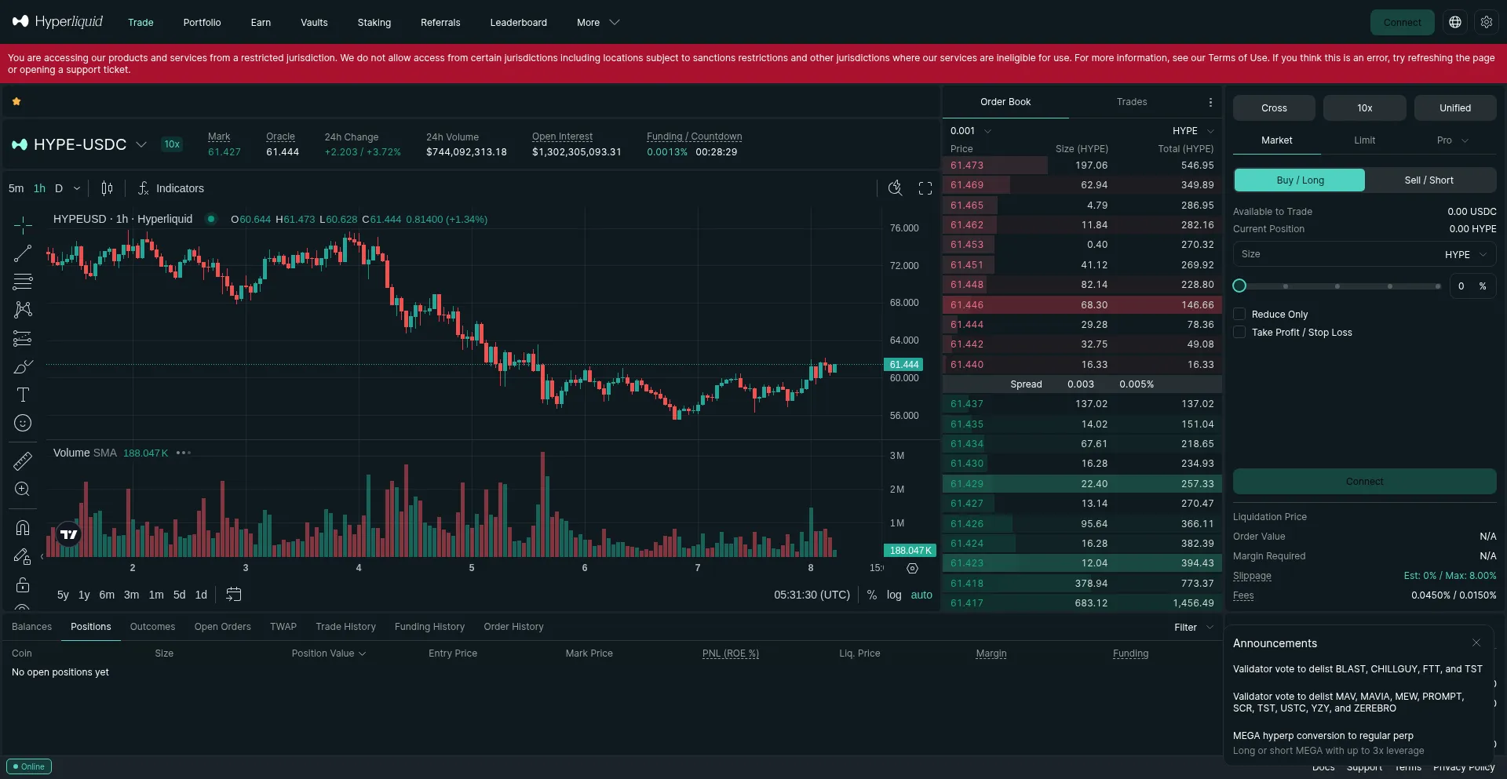Screen dimensions: 1507x779
Task: Toggle log scale on chart
Action: pyautogui.click(x=894, y=595)
